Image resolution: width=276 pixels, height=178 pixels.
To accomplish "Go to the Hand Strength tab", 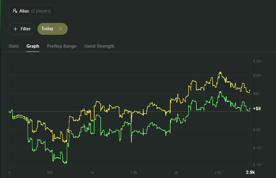I will pos(99,46).
